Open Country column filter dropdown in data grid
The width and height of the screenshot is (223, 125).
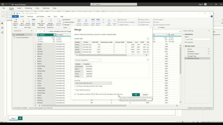[54, 35]
